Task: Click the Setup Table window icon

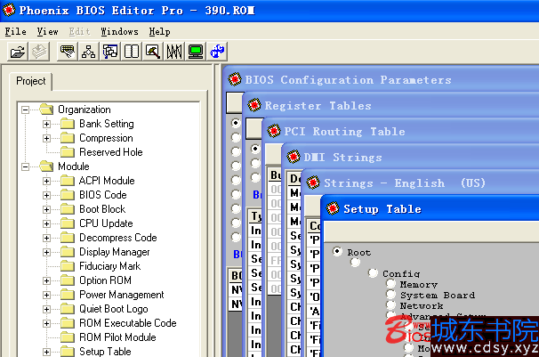Action: pos(333,208)
